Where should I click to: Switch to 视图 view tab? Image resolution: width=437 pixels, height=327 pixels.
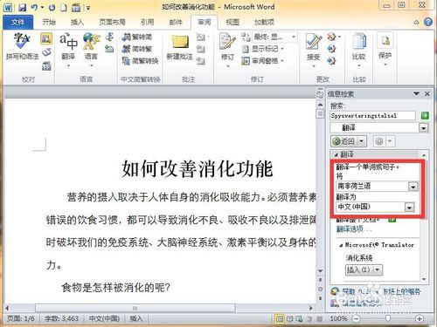pyautogui.click(x=232, y=22)
